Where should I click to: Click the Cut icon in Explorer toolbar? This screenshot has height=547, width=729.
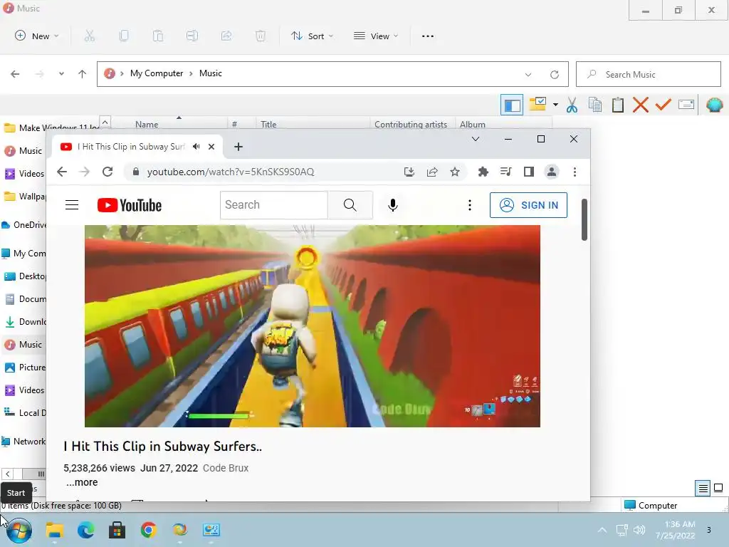tap(89, 36)
